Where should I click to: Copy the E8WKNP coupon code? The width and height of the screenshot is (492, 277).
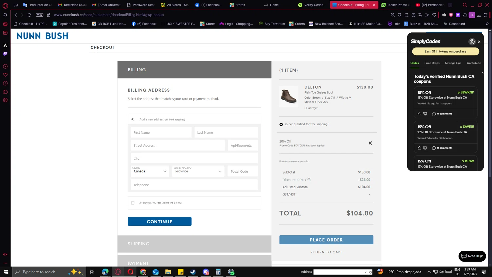click(466, 93)
